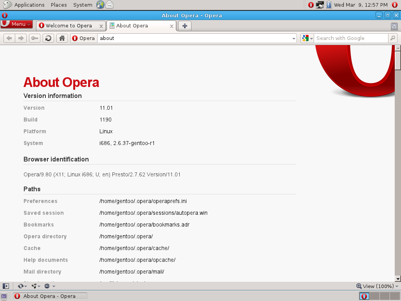Open the red Opera Menu
Image resolution: width=401 pixels, height=301 pixels.
click(x=16, y=24)
